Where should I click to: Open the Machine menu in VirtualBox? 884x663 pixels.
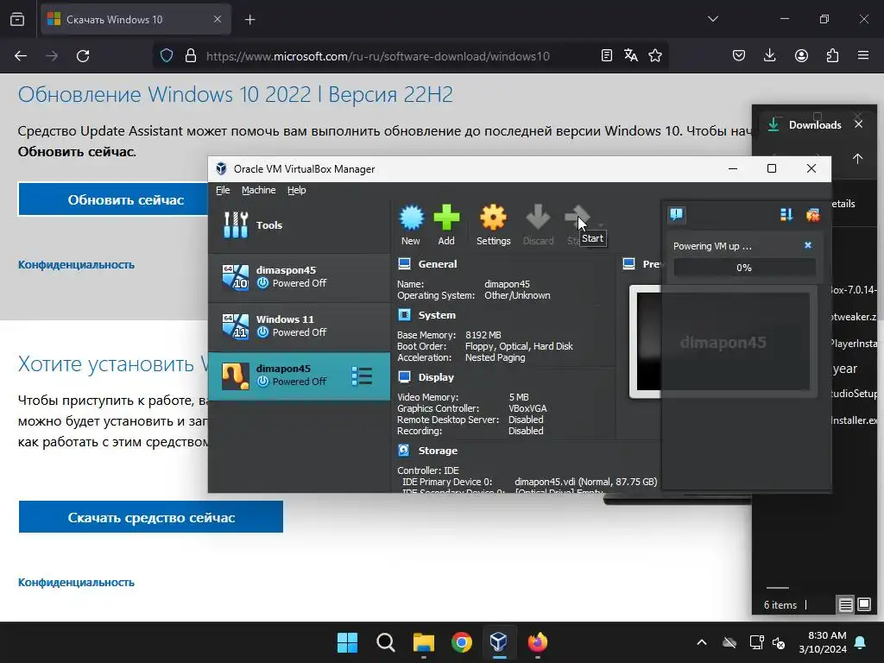259,190
